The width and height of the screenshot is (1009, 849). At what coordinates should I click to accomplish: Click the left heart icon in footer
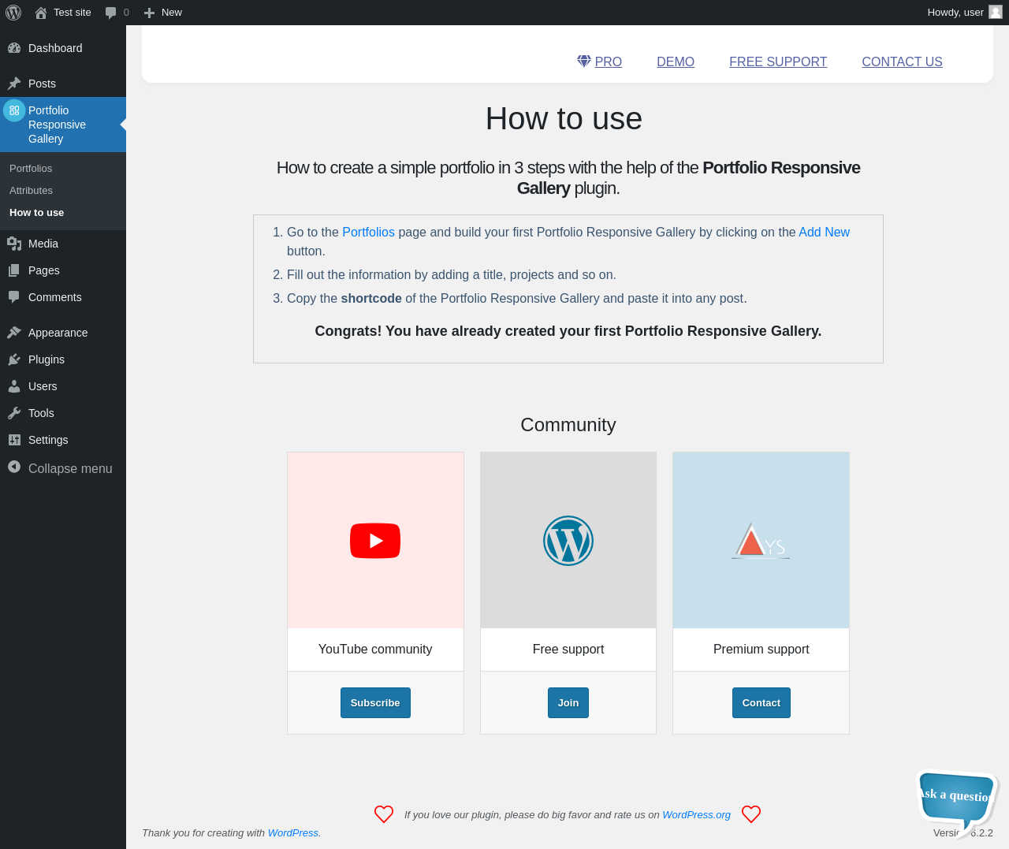384,814
